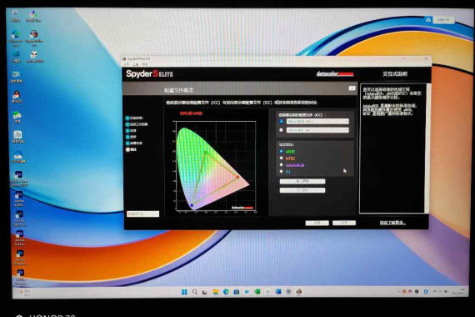The image size is (475, 317).
Task: Click the small white help icon in the gray title bar
Action: coord(352,88)
